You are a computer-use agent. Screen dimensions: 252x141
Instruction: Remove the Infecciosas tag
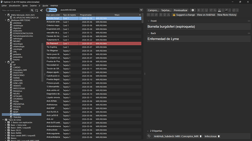[x=219, y=136]
